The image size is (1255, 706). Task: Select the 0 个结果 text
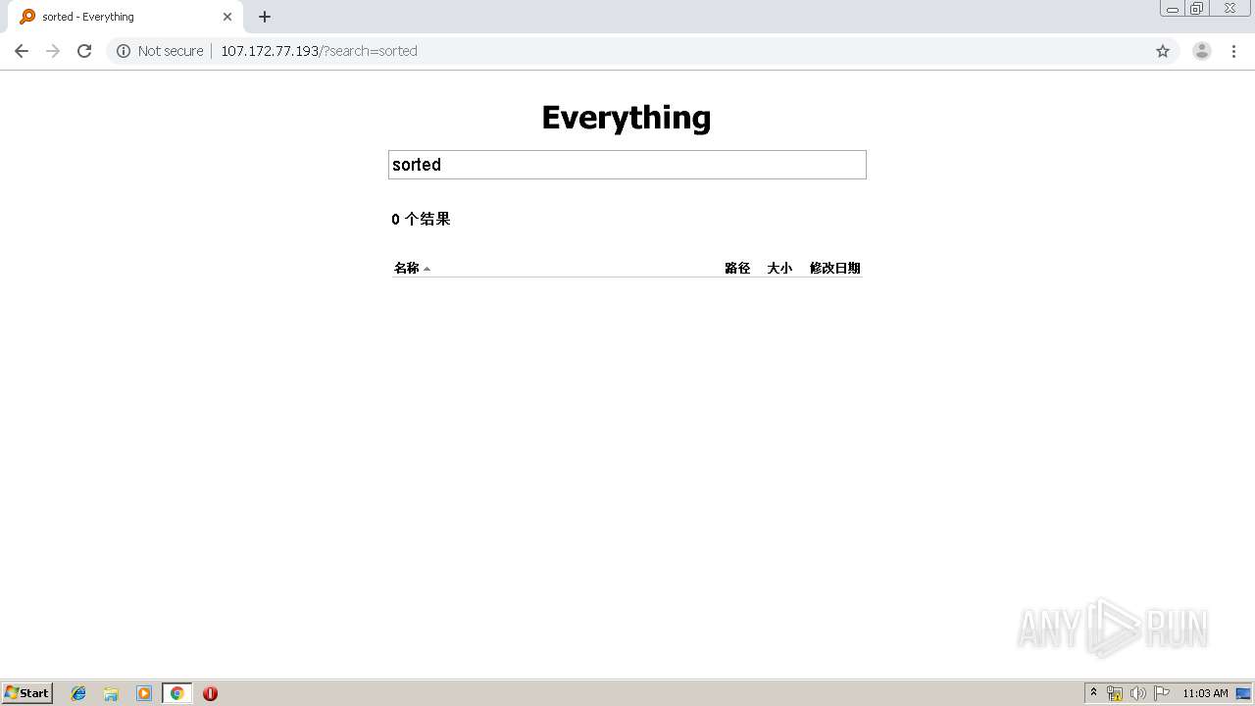tap(421, 219)
